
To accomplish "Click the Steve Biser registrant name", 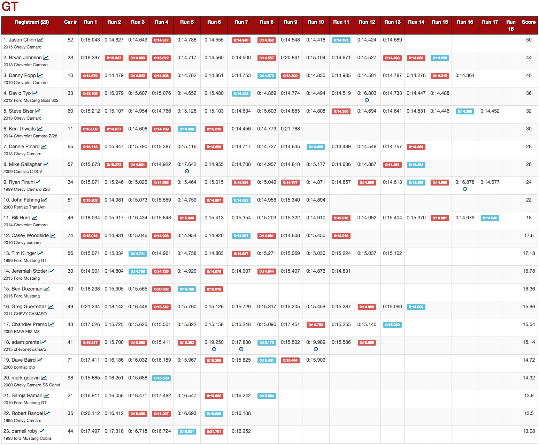I will 21,111.
